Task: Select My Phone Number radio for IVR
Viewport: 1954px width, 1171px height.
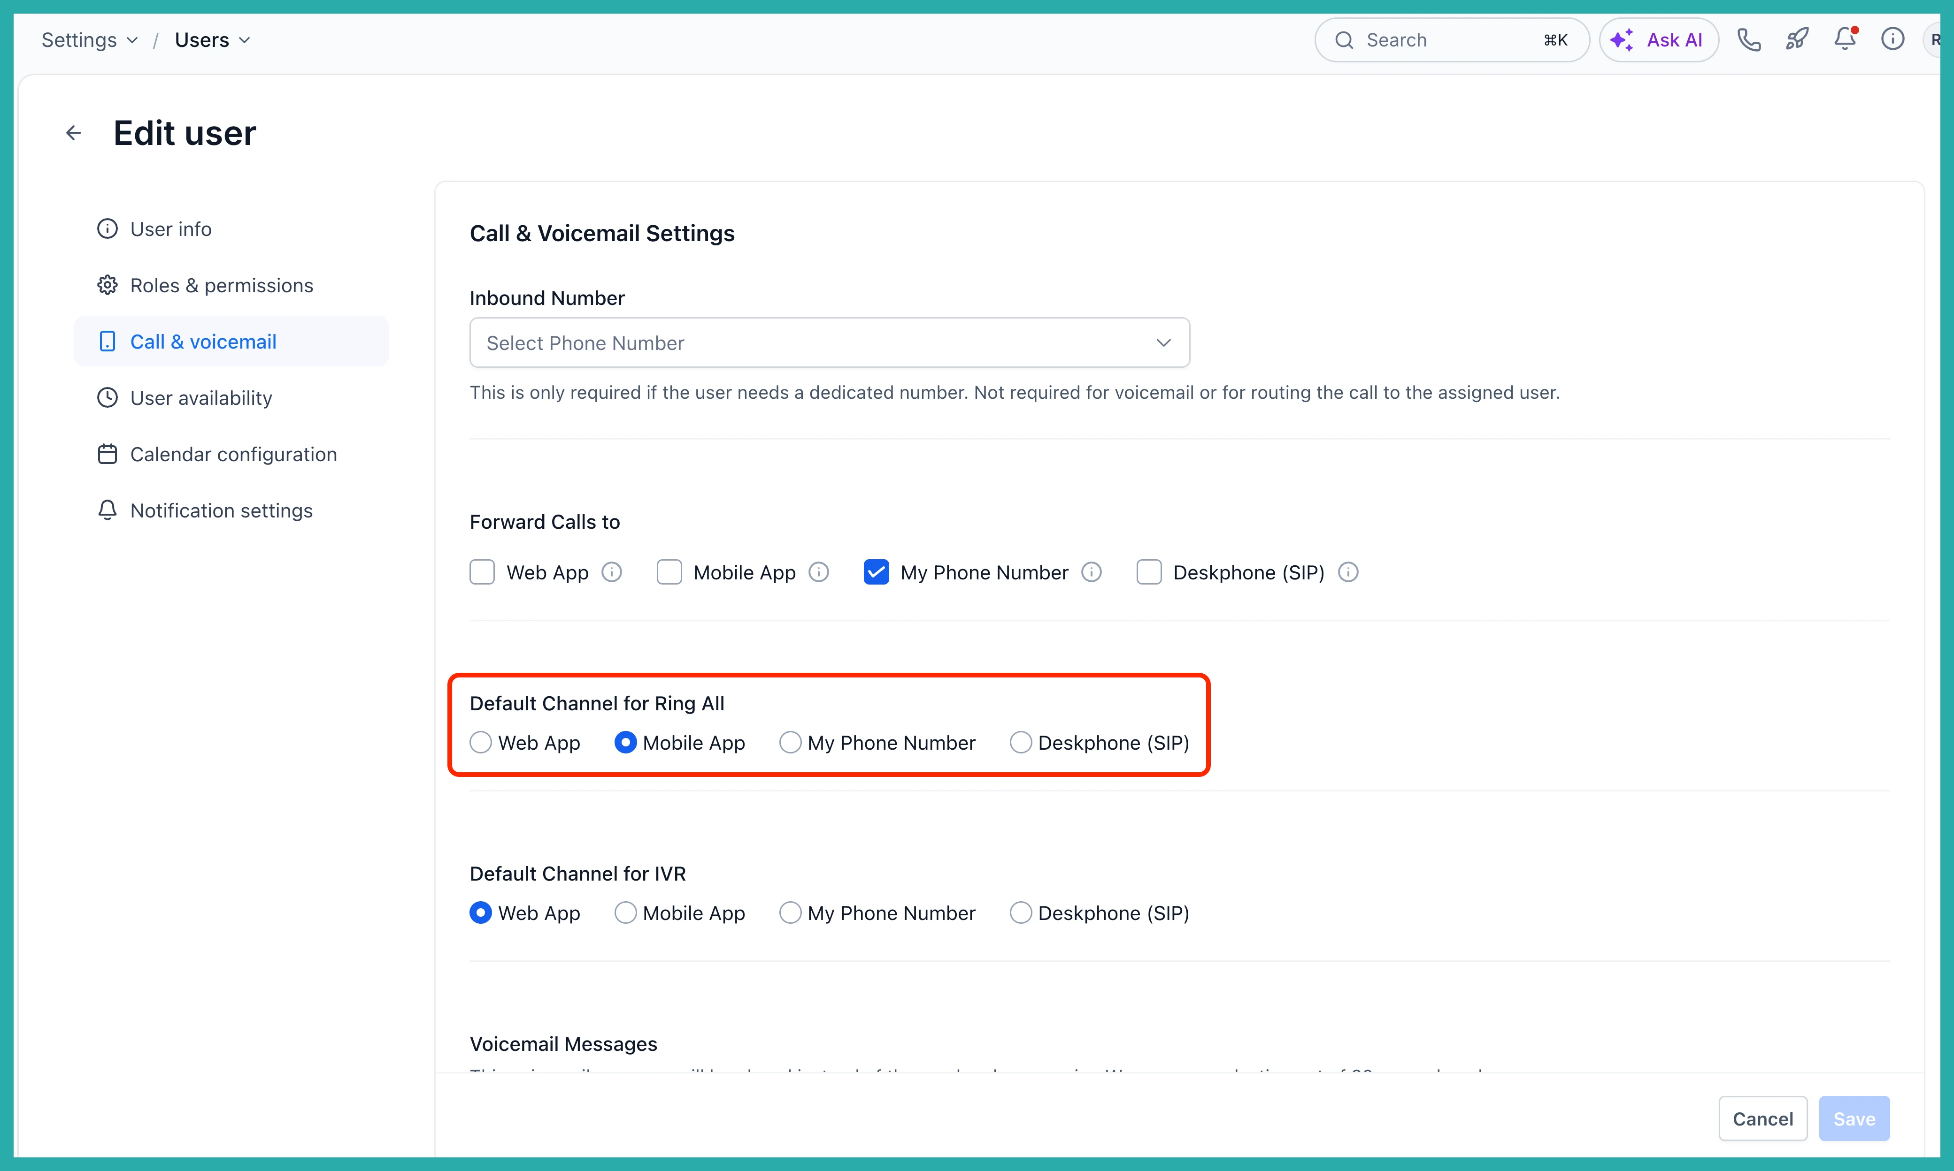Action: pyautogui.click(x=790, y=913)
